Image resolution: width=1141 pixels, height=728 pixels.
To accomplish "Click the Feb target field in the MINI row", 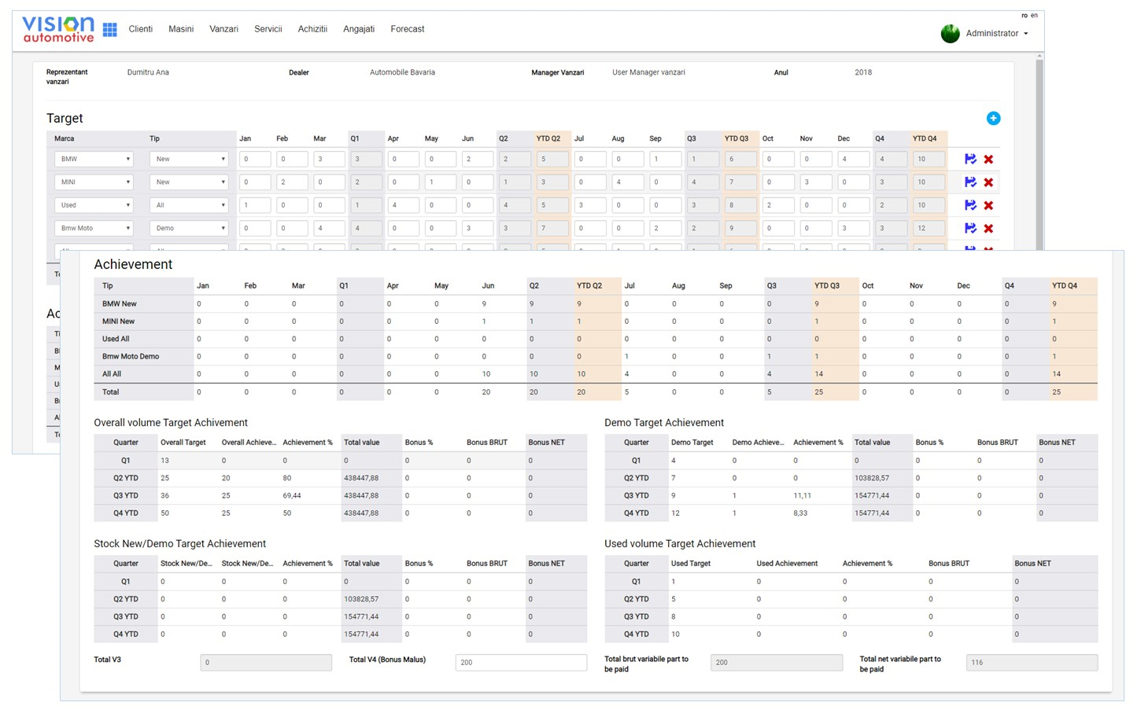I will tap(292, 182).
